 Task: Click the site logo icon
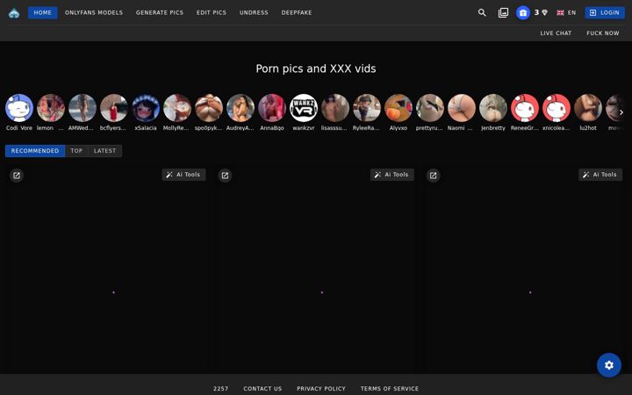click(x=14, y=13)
